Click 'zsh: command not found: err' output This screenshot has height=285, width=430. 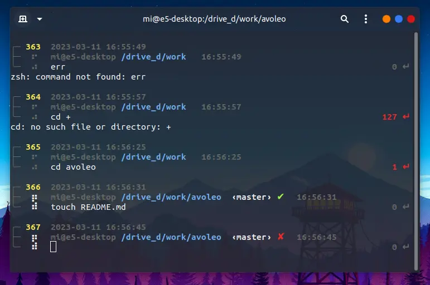pyautogui.click(x=78, y=77)
